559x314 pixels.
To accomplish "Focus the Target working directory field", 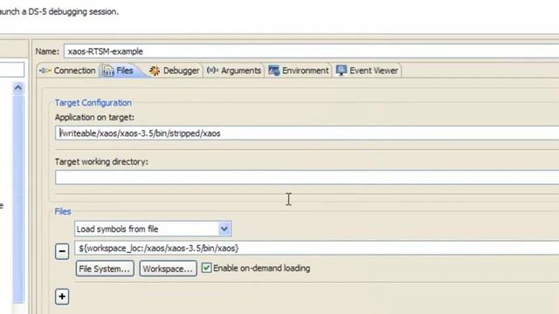I will [x=307, y=177].
